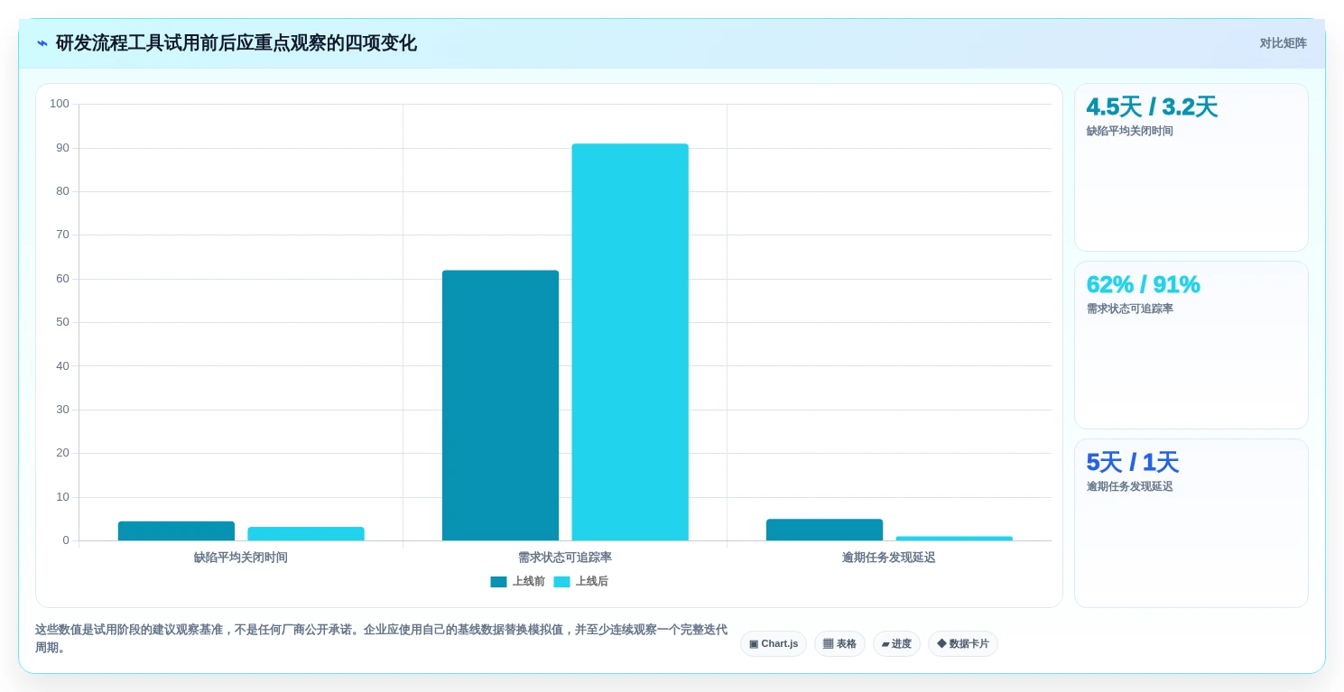Image resolution: width=1344 pixels, height=692 pixels.
Task: Click the 需求状态可追踪率 axis label under chart
Action: [565, 558]
